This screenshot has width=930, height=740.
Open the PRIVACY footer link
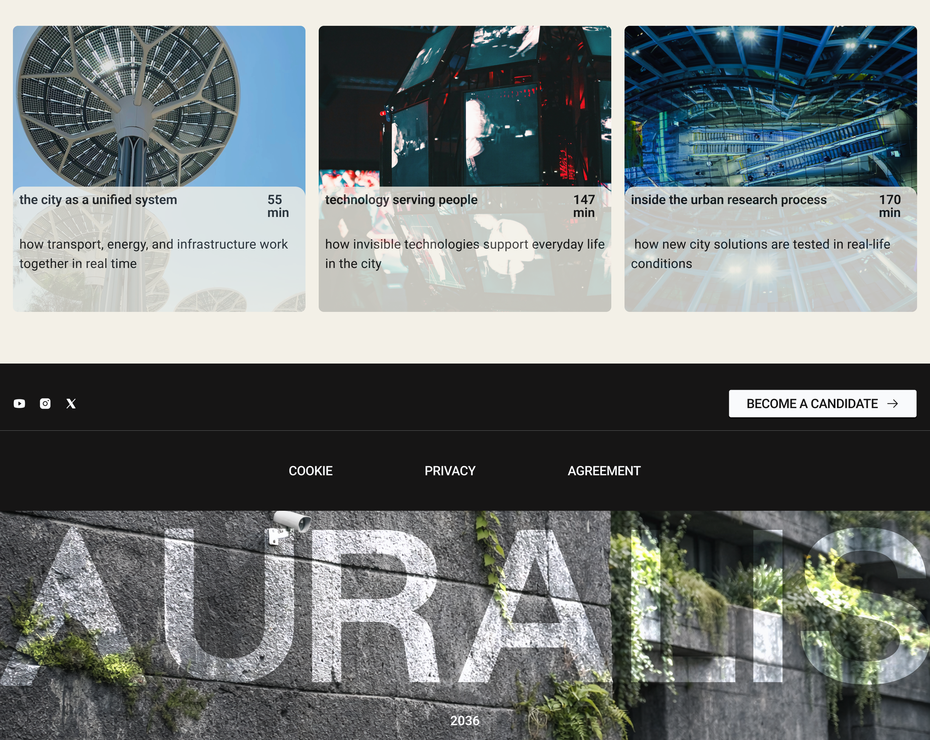450,471
